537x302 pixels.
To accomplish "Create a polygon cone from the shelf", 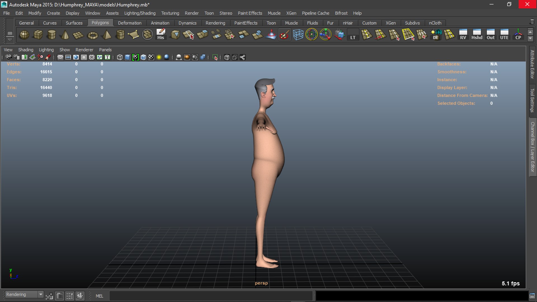I will click(x=65, y=35).
